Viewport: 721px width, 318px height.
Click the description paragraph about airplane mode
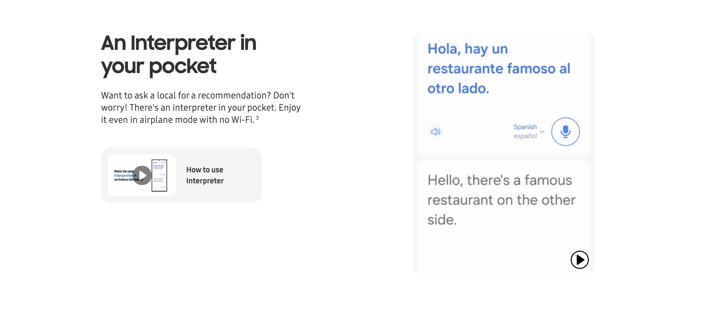201,108
